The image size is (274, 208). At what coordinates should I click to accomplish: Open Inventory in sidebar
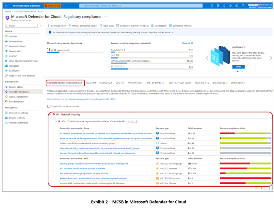click(13, 56)
